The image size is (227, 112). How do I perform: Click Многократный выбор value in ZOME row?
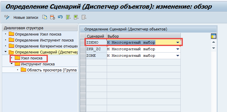[x=131, y=56]
